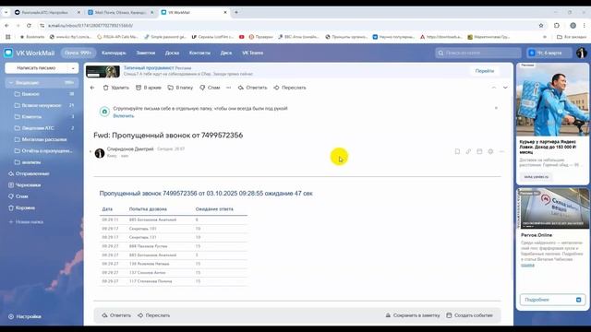Open VK Teams from the top bar
This screenshot has height=332, width=591.
(252, 53)
